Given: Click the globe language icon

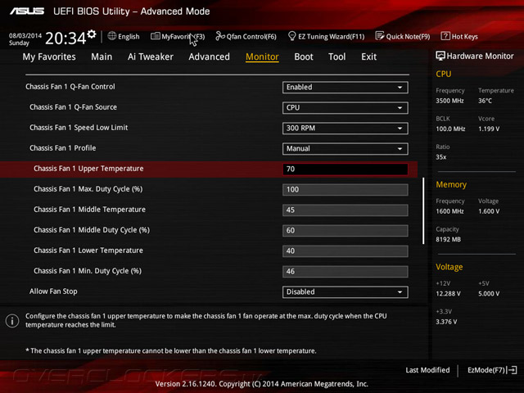Looking at the screenshot, I should point(112,36).
